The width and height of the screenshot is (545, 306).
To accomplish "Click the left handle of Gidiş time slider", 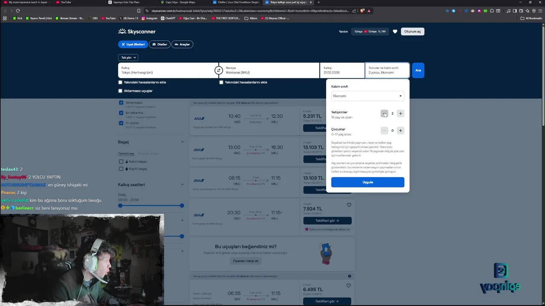I will click(x=120, y=206).
